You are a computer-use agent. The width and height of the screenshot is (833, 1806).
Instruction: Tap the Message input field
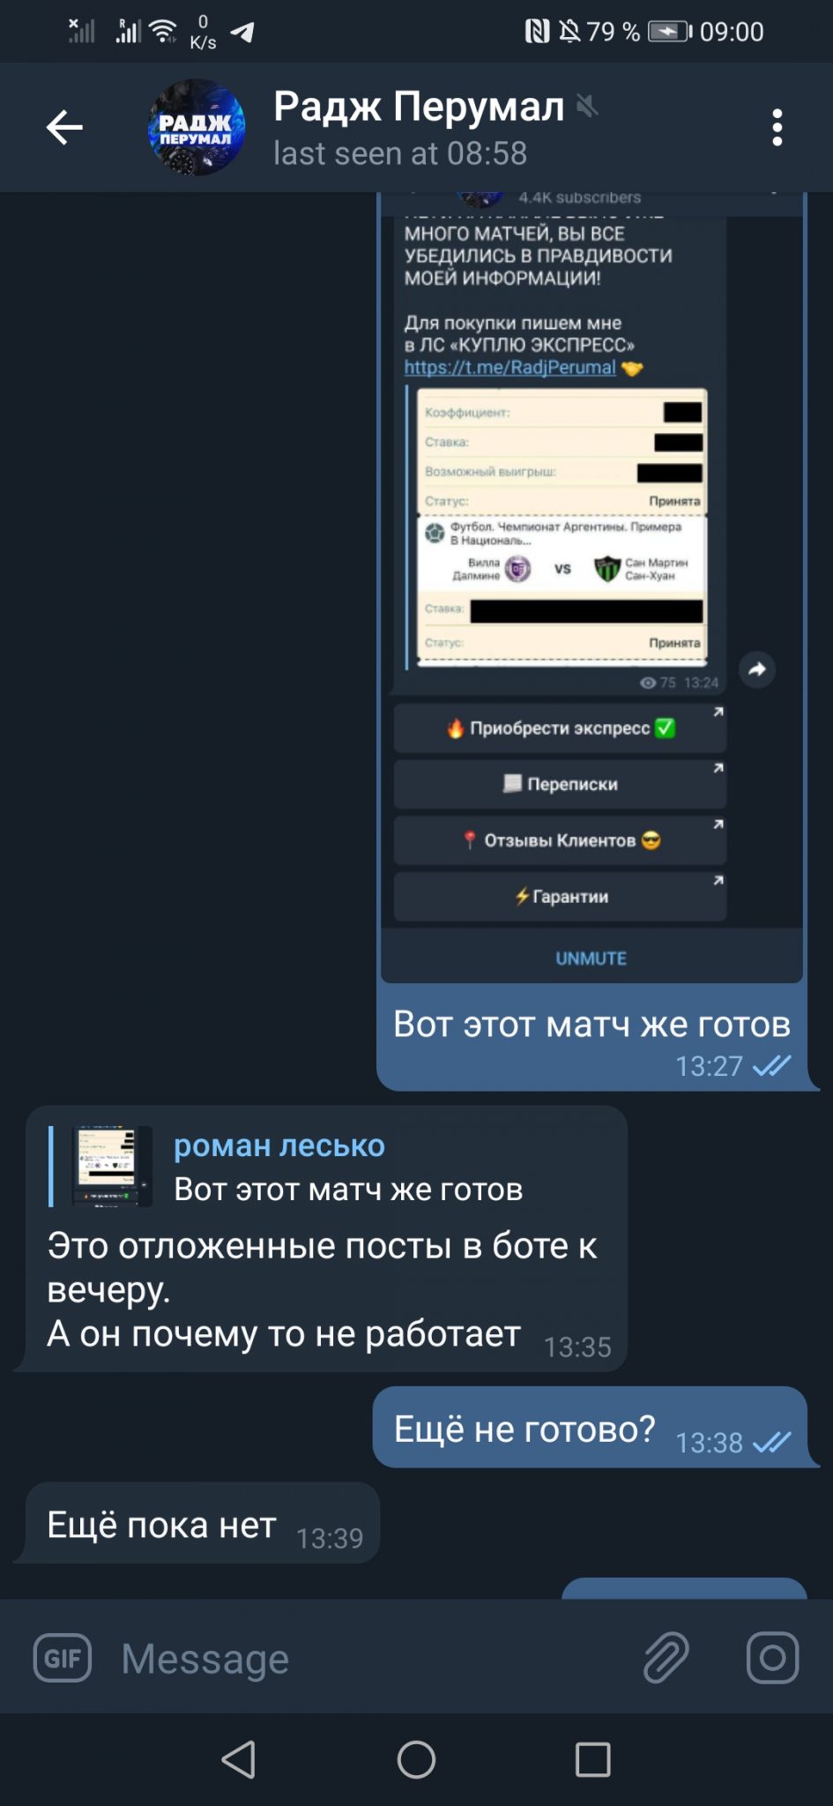pyautogui.click(x=370, y=1658)
